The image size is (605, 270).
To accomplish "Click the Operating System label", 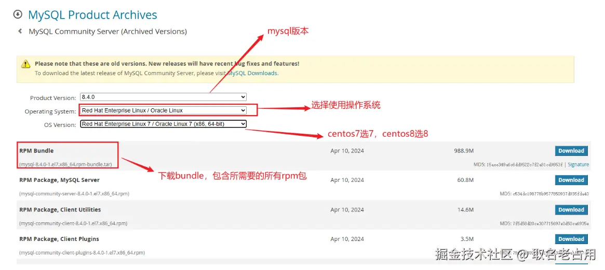I will (50, 111).
